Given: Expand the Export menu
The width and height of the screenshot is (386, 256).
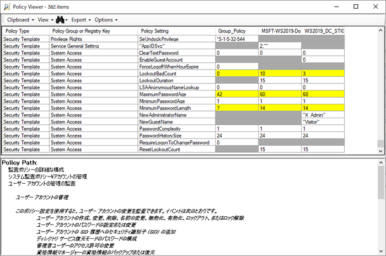Looking at the screenshot, I should tap(81, 19).
